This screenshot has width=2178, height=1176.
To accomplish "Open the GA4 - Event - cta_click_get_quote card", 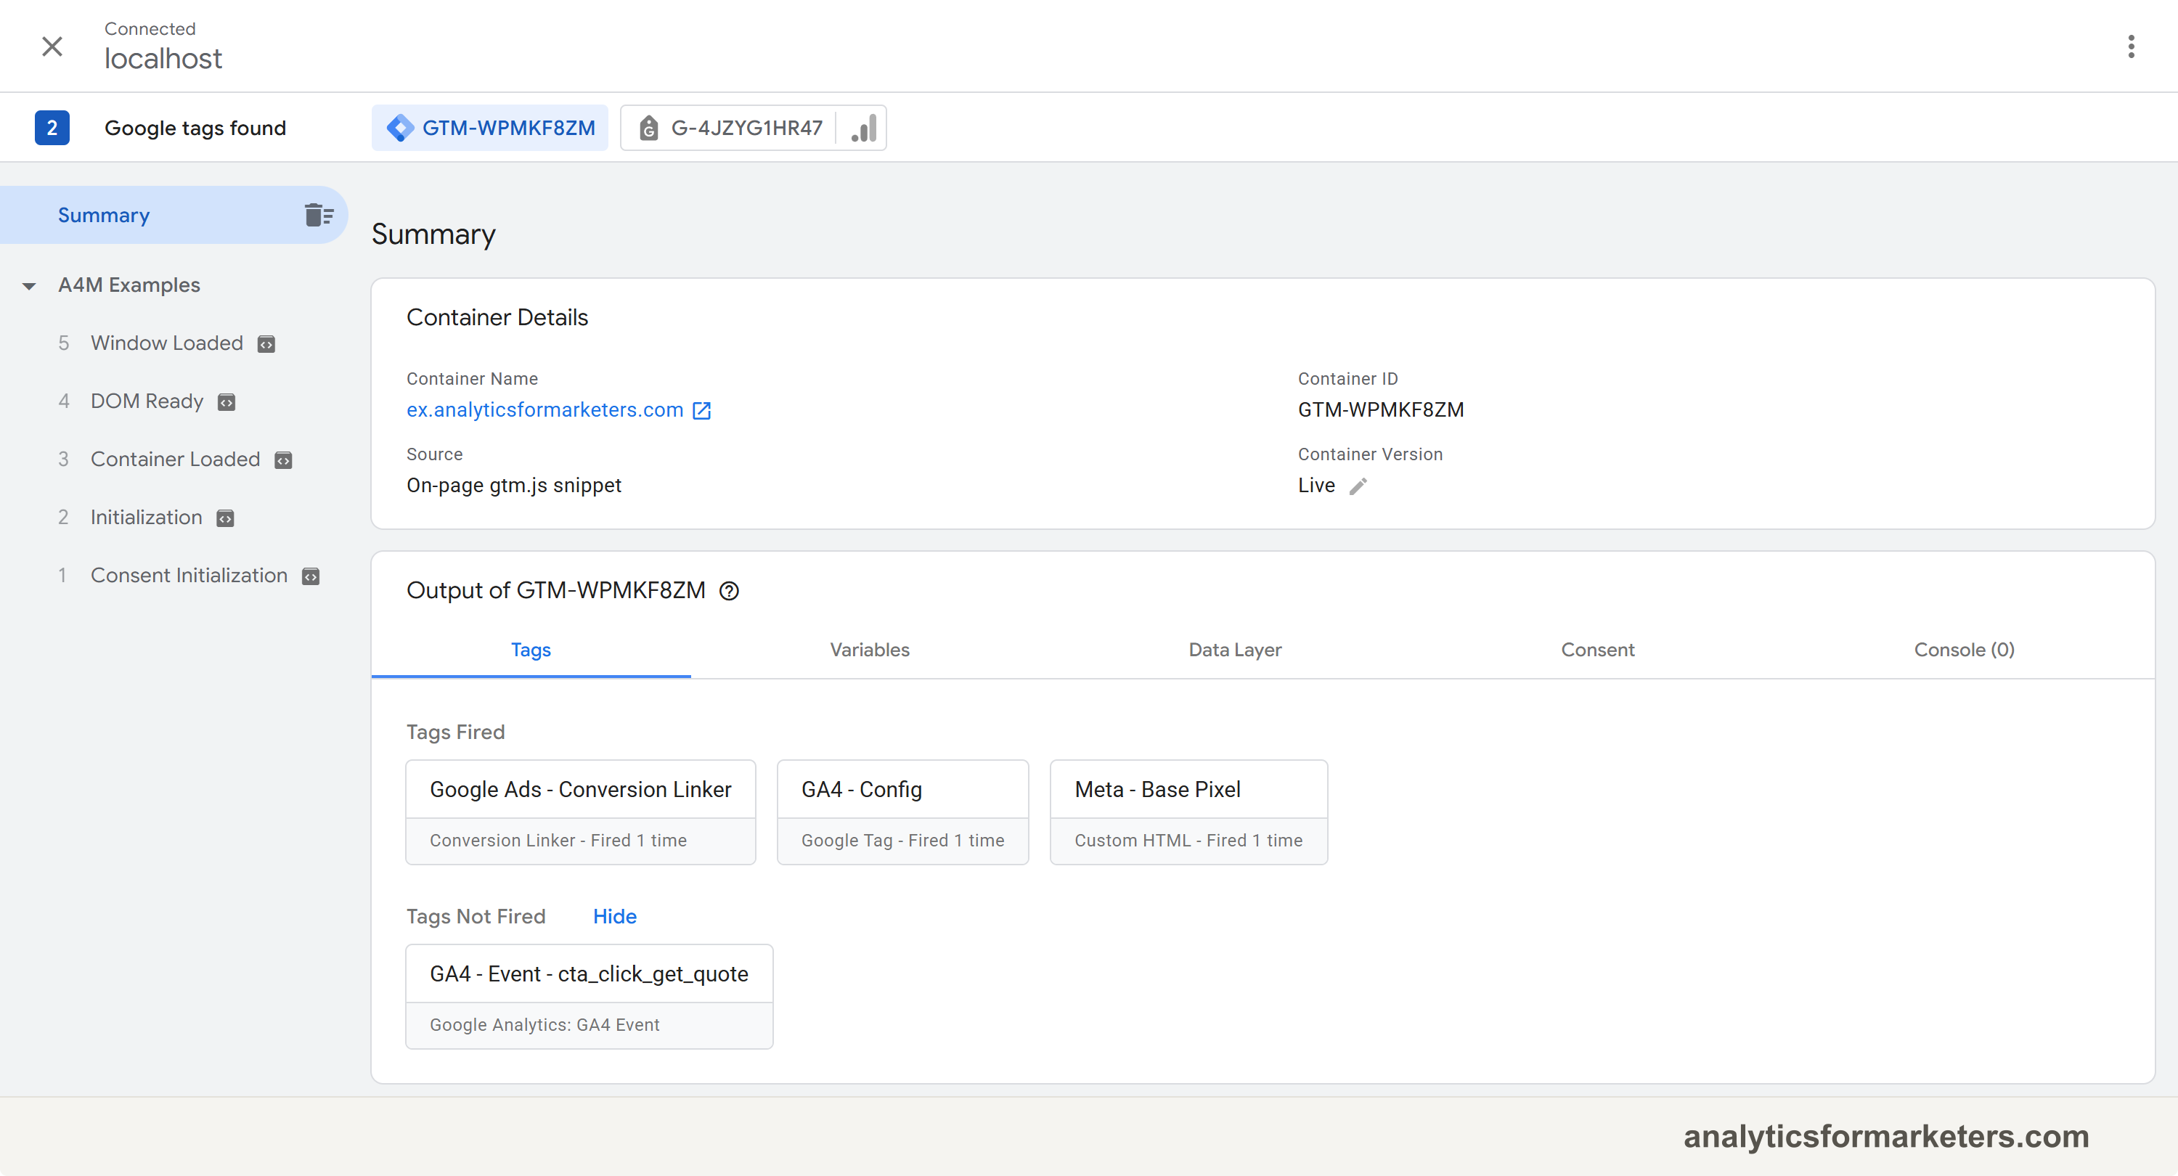I will [x=589, y=997].
